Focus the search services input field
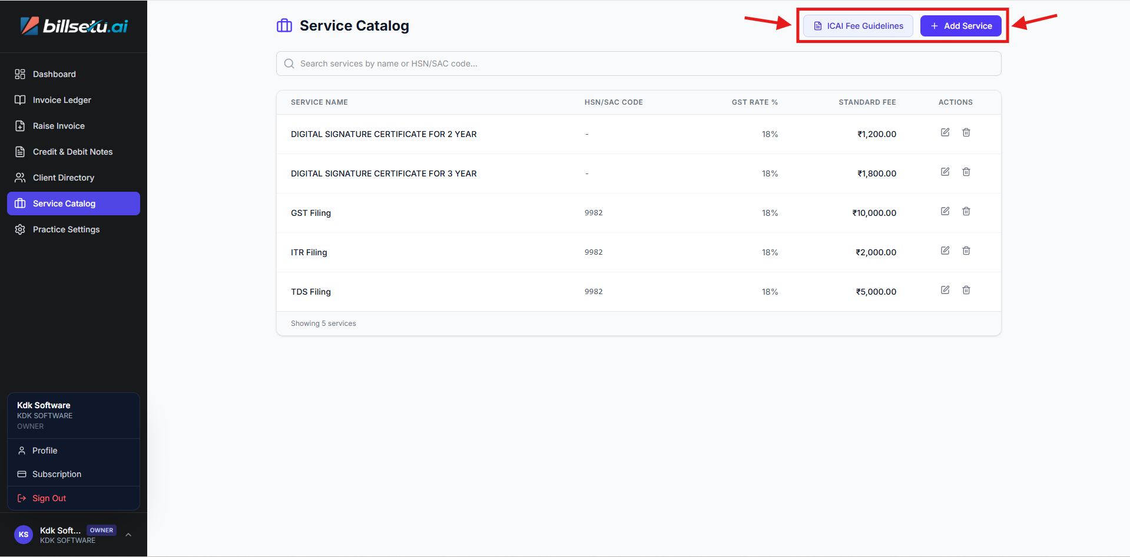The width and height of the screenshot is (1130, 557). pyautogui.click(x=638, y=64)
